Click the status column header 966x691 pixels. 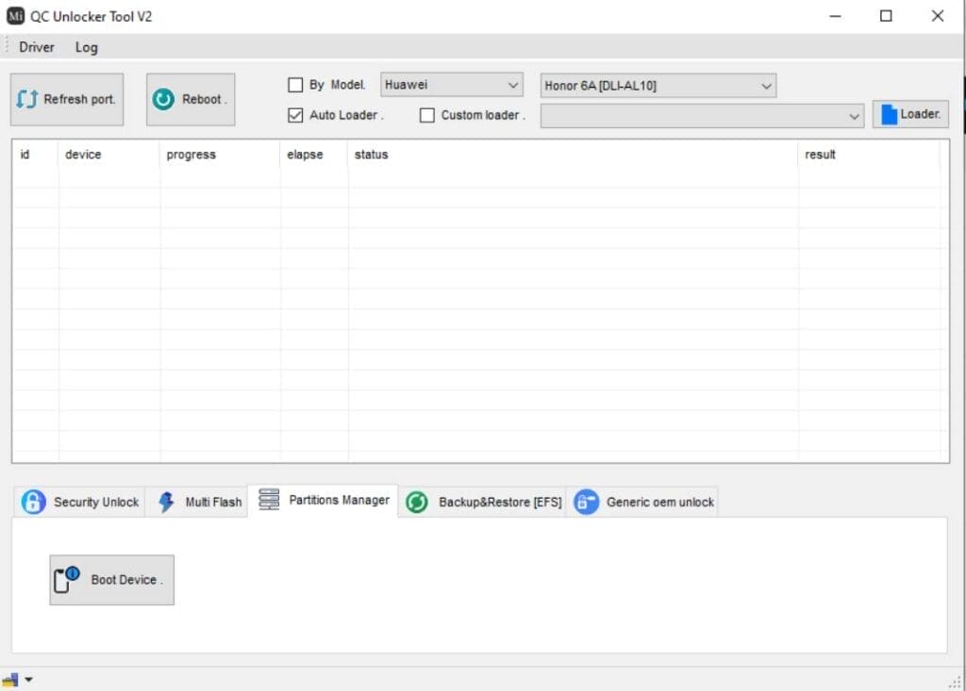[372, 155]
